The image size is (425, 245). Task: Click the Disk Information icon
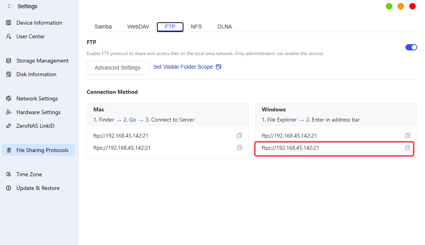[x=9, y=74]
